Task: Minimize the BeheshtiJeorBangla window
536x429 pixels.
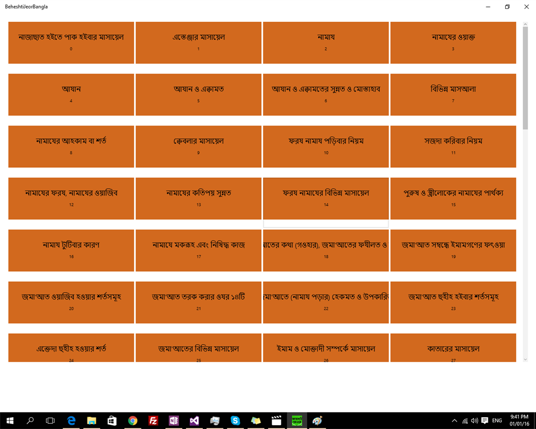Action: [x=488, y=7]
